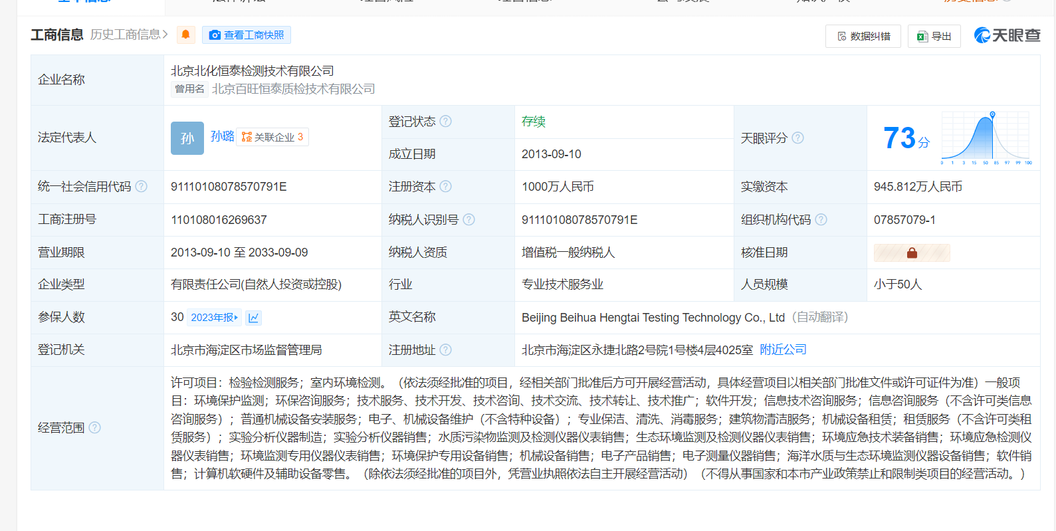1056x531 pixels.
Task: Click the taxpayer ID value in 纳税人识别号 row
Action: [x=580, y=220]
